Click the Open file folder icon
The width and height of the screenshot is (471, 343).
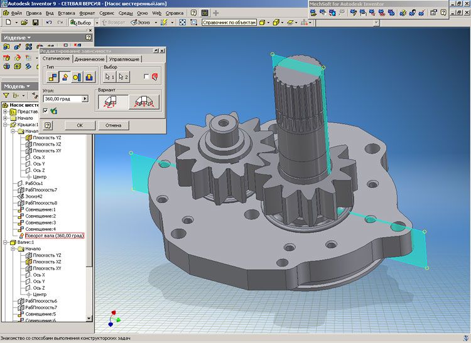pyautogui.click(x=24, y=23)
